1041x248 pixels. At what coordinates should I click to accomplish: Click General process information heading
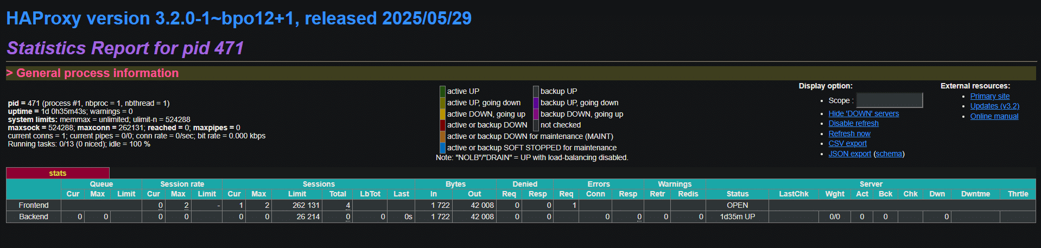[x=92, y=73]
